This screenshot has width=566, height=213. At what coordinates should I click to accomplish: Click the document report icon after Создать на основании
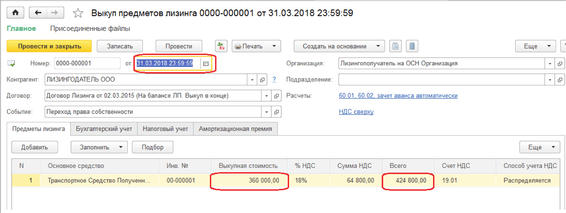[395, 46]
